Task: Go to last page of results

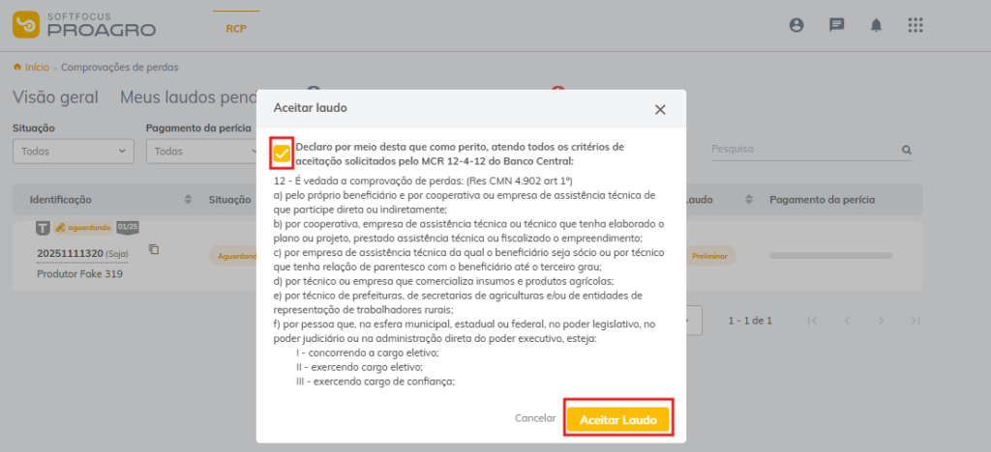Action: [914, 320]
